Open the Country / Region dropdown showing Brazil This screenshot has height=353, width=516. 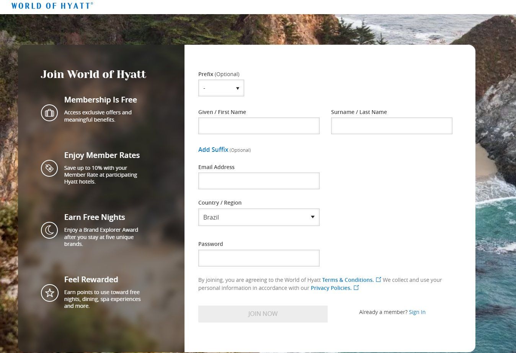[259, 217]
